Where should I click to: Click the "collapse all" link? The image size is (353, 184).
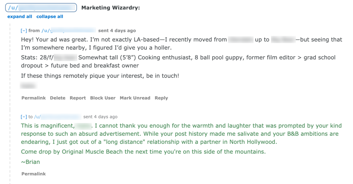(x=50, y=17)
